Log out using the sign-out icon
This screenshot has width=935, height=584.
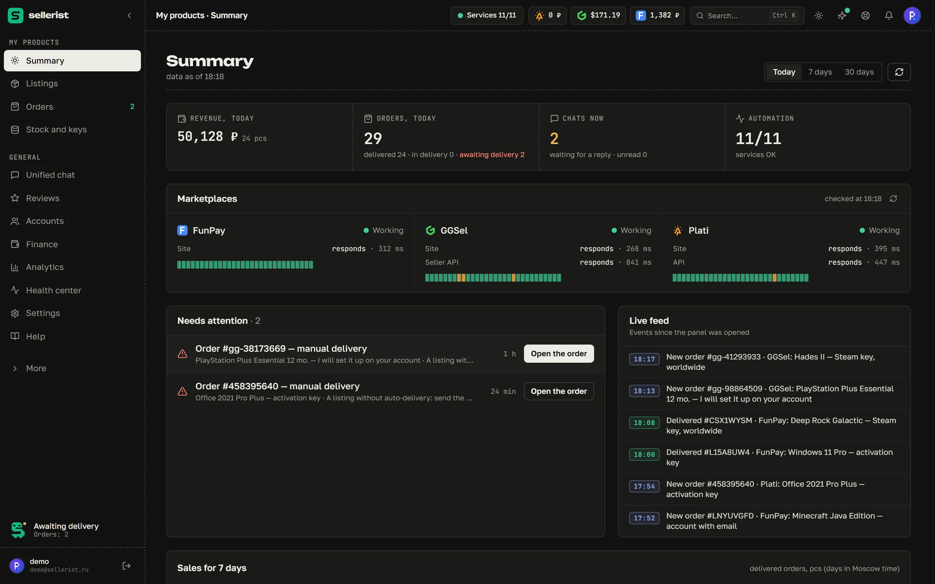[x=126, y=566]
